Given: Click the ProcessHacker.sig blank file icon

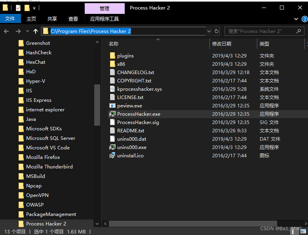Looking at the screenshot, I should (112, 122).
